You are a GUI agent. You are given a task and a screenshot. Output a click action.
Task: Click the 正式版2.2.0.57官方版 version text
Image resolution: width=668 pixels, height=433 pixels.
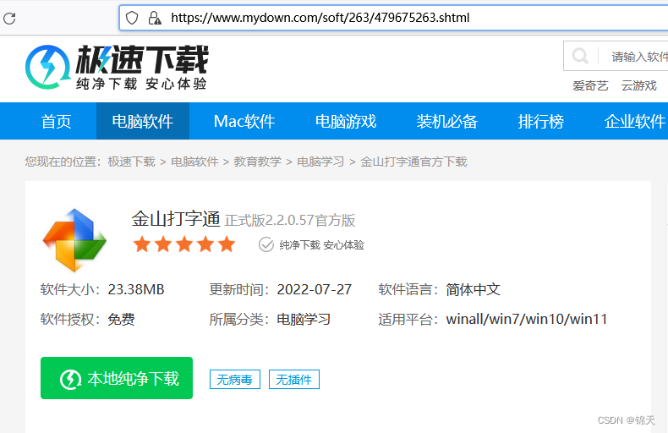(x=290, y=221)
